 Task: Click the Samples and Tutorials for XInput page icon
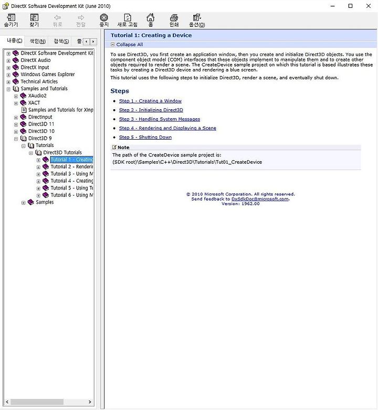click(24, 110)
